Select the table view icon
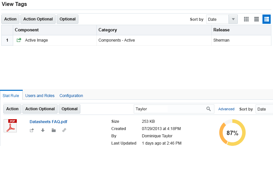Screen dimensions: 273x171 tap(266, 19)
